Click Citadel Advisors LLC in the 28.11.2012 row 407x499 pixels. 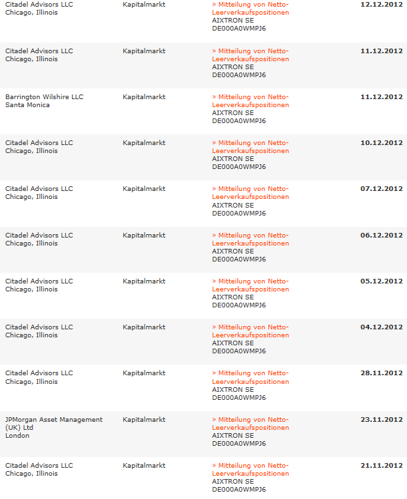click(x=39, y=373)
